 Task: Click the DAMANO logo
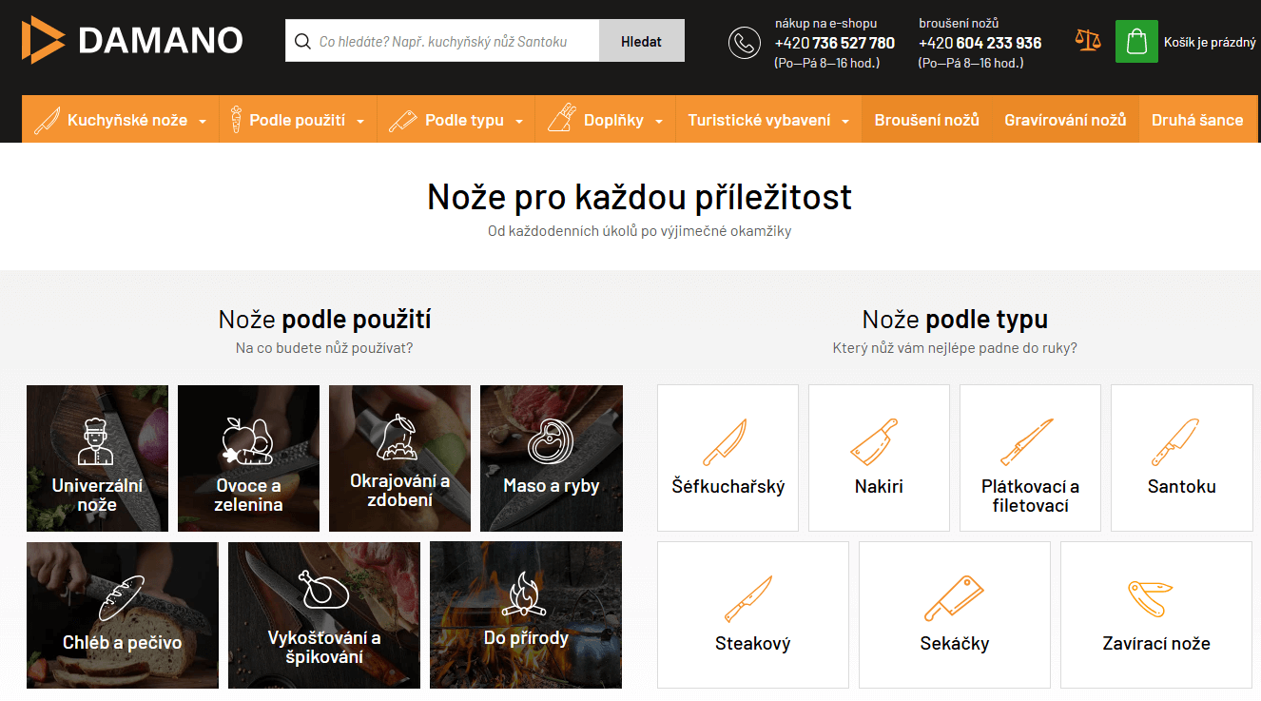pyautogui.click(x=132, y=40)
